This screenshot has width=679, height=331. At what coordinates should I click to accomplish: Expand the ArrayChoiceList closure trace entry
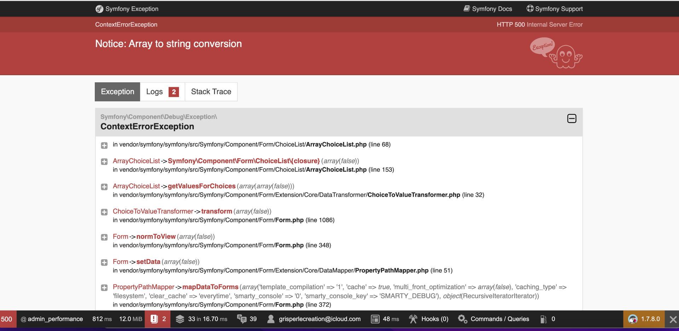click(x=104, y=161)
